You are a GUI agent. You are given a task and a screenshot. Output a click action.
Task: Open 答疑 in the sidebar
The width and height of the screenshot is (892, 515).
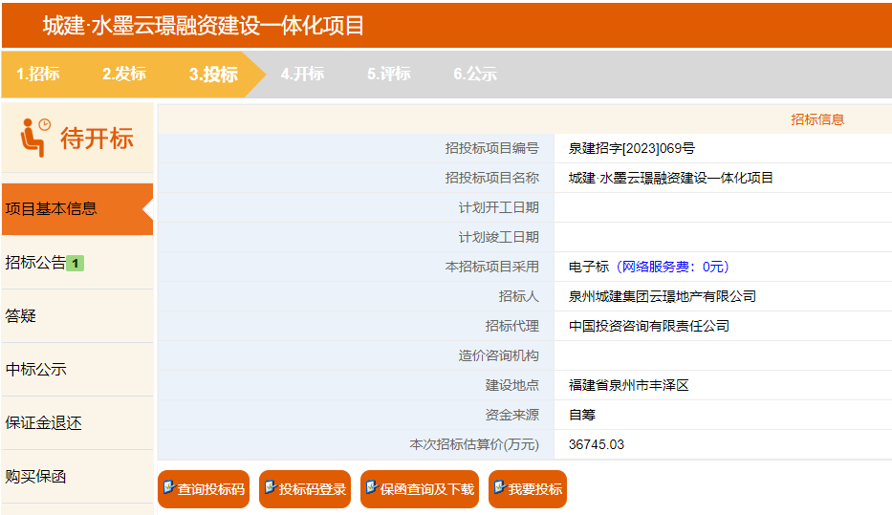point(77,316)
